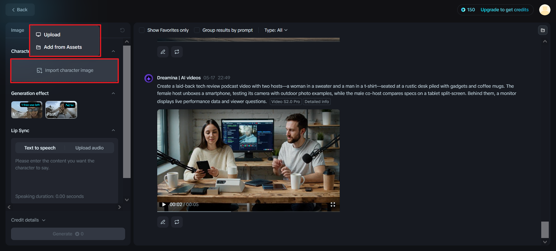The height and width of the screenshot is (251, 556).
Task: Click the left panel vertical scrollbar thumb
Action: pyautogui.click(x=127, y=112)
